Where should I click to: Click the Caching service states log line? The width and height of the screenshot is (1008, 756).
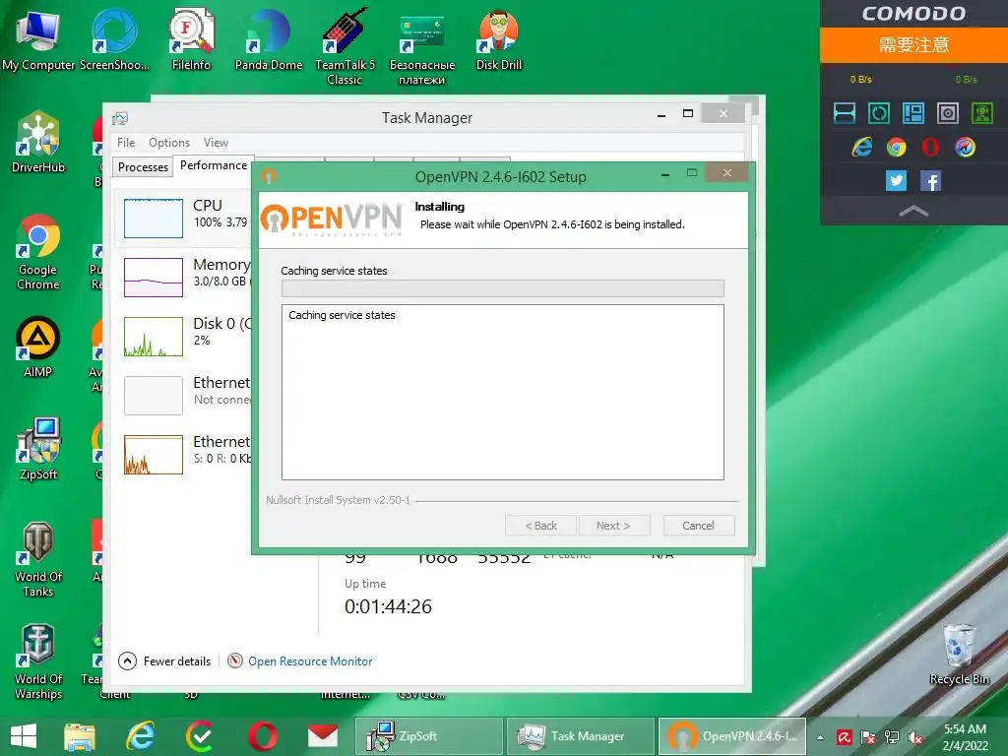click(342, 315)
